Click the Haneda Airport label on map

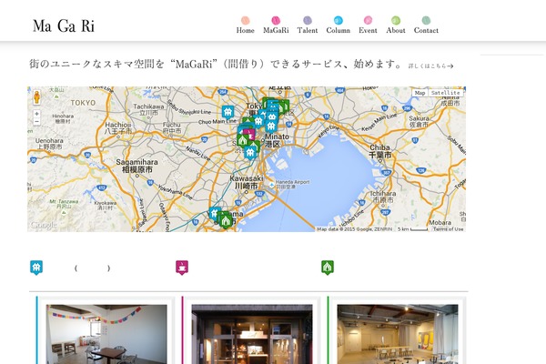(x=292, y=184)
